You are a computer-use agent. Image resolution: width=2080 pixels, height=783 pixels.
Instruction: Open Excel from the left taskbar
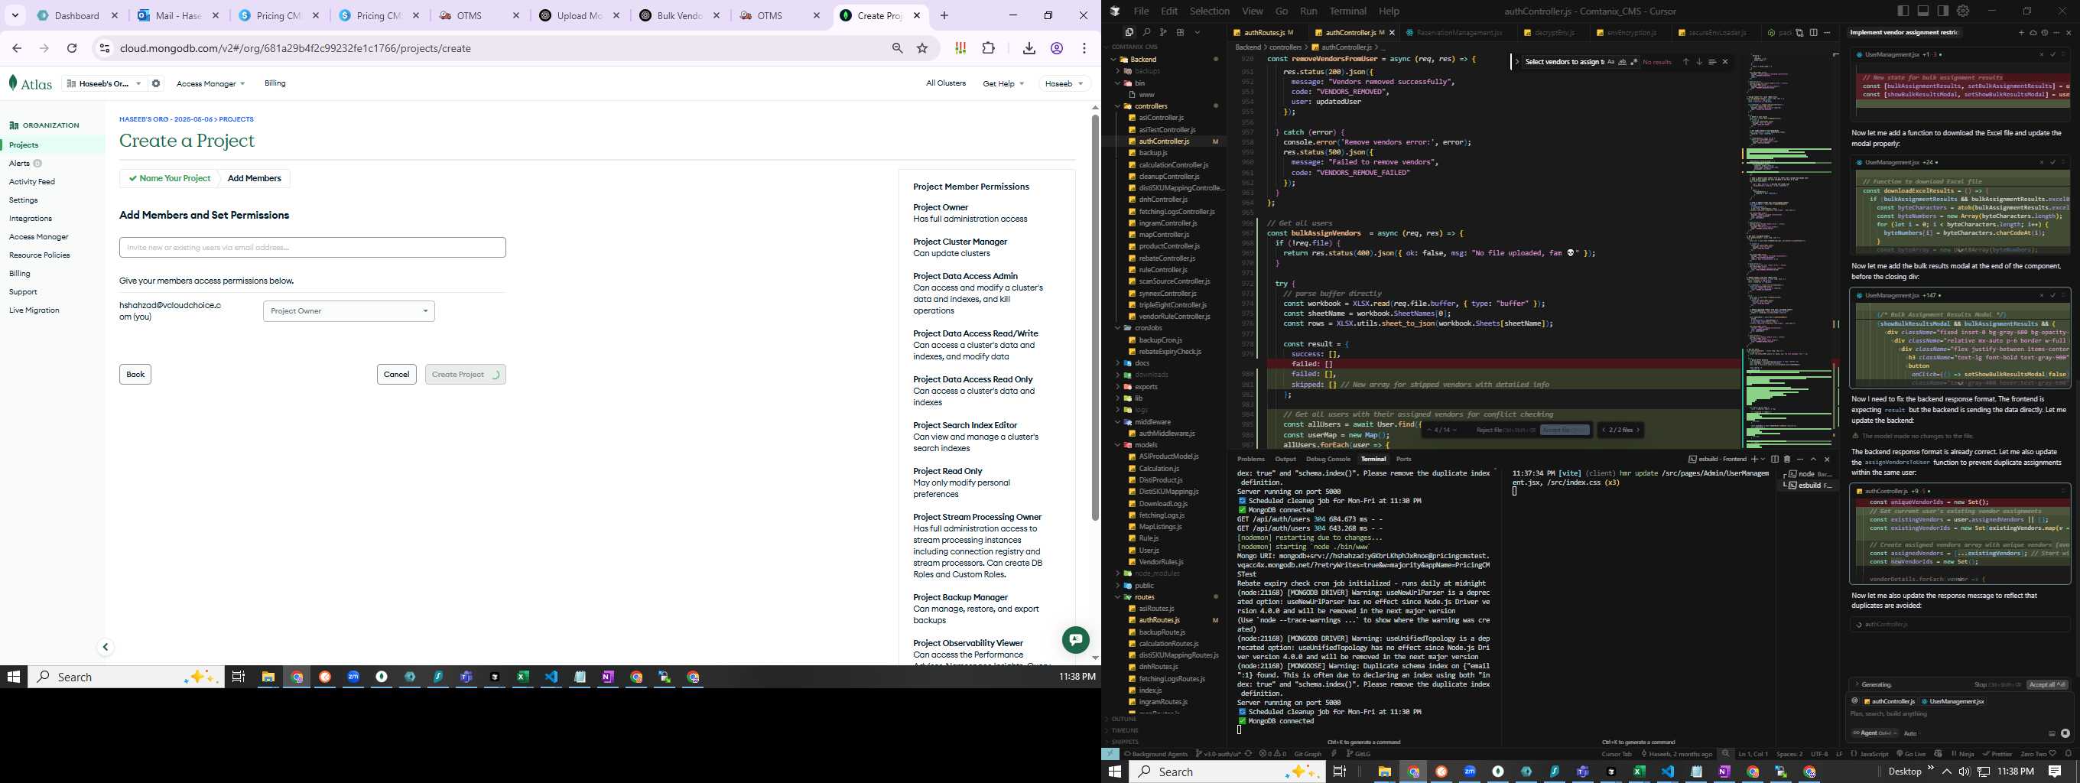pos(522,677)
